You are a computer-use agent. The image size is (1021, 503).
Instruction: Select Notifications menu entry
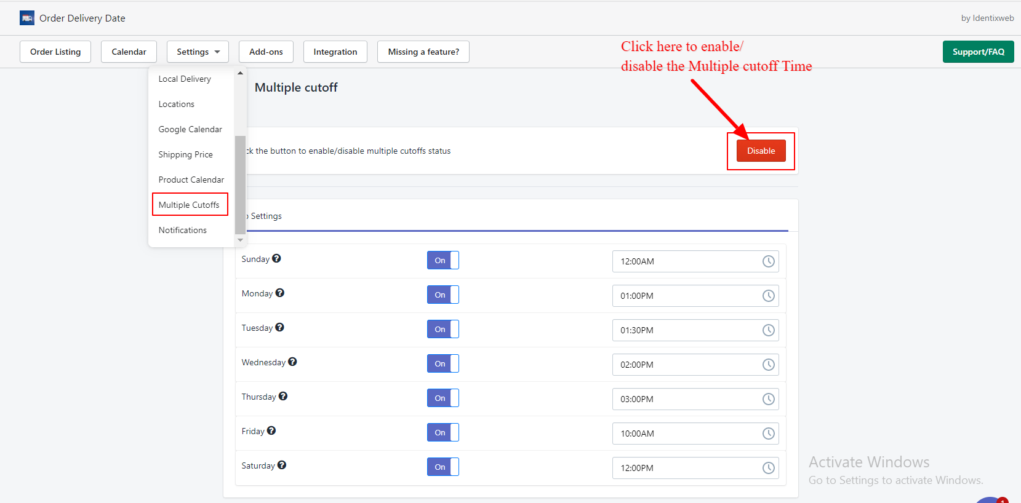point(183,230)
